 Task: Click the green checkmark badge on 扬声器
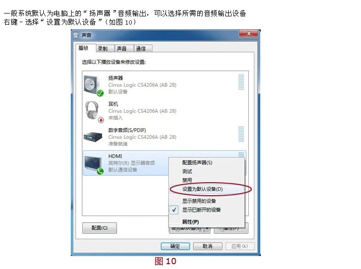tap(100, 93)
